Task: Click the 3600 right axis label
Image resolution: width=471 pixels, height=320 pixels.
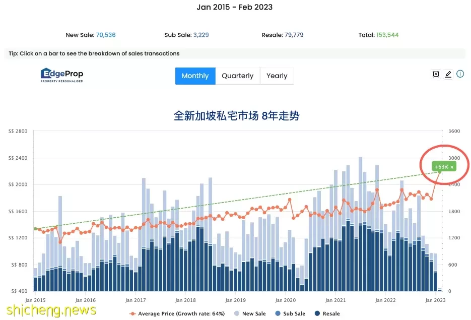Action: tap(454, 132)
